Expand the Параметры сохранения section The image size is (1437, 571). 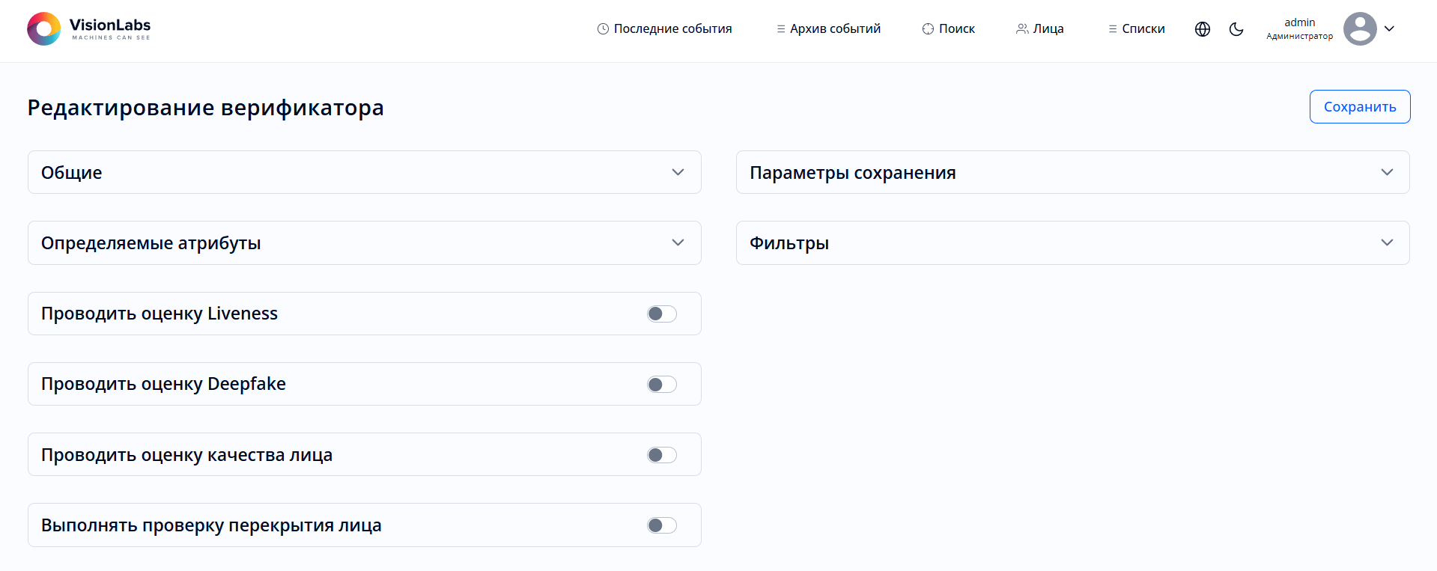point(1386,172)
